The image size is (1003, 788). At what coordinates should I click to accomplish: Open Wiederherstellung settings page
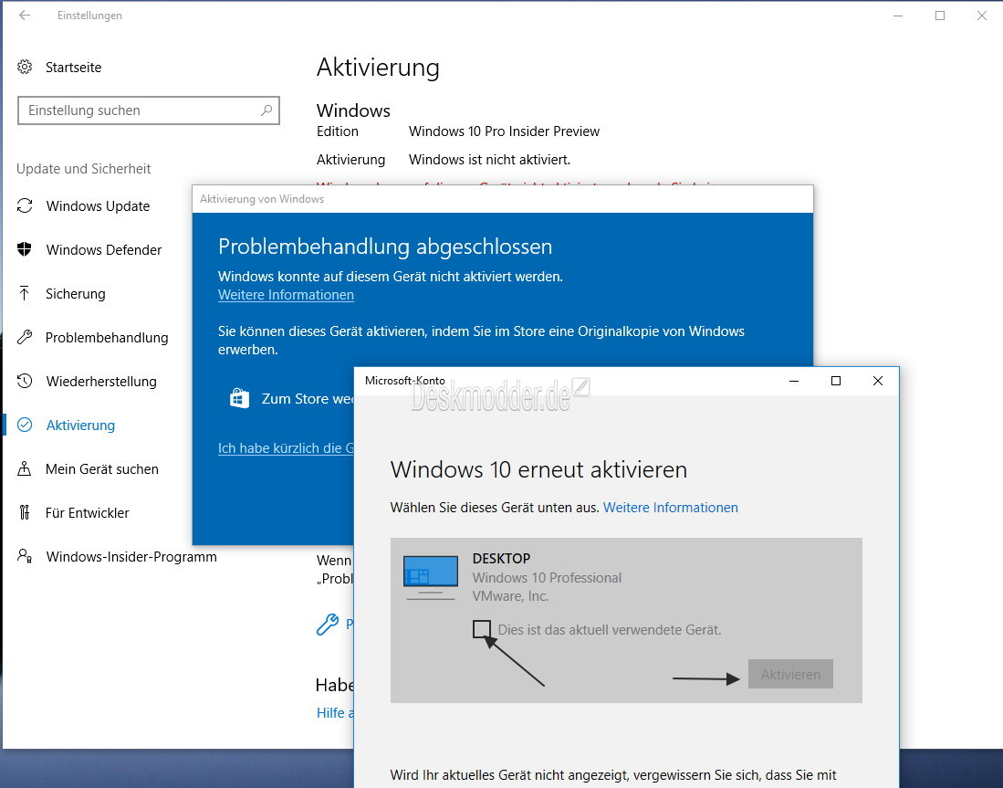[x=101, y=382]
